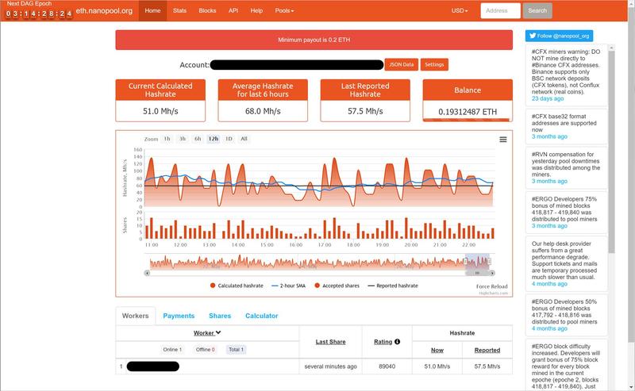635x391 pixels.
Task: Switch to the Payments tab
Action: (x=179, y=316)
